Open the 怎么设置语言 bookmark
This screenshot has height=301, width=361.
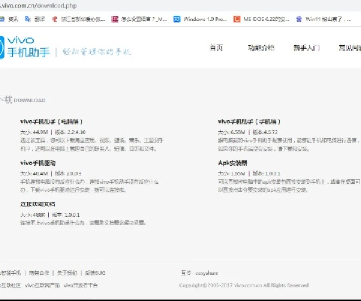click(139, 19)
